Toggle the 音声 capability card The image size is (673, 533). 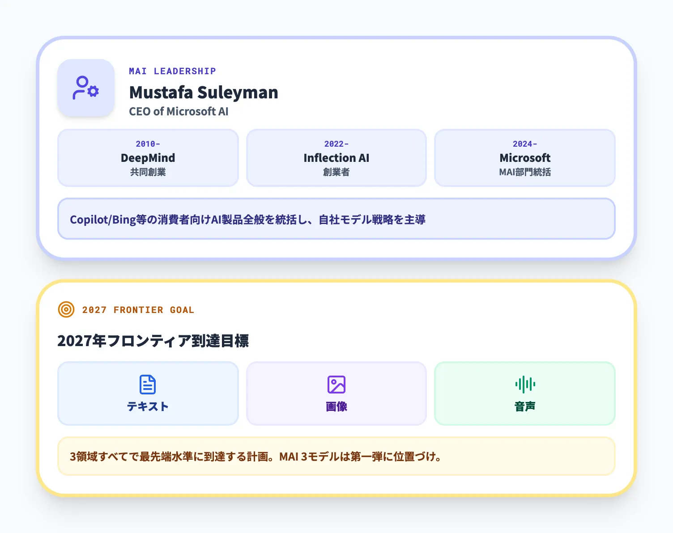click(x=524, y=393)
